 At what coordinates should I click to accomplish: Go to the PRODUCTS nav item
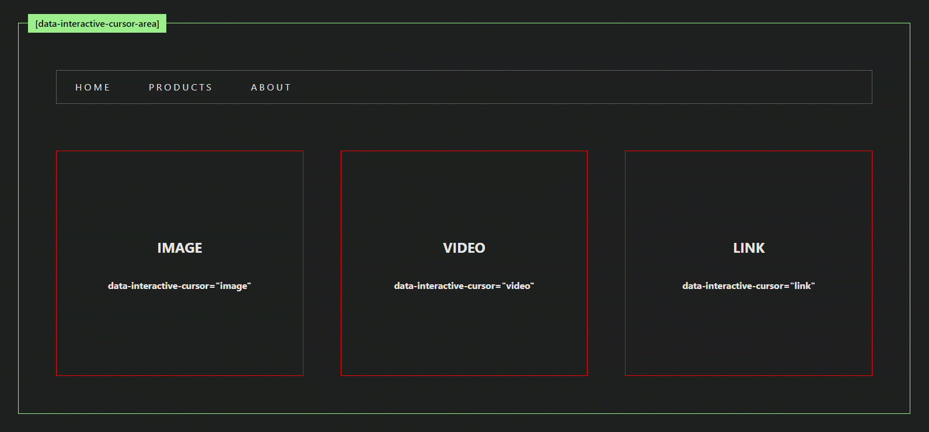tap(180, 88)
